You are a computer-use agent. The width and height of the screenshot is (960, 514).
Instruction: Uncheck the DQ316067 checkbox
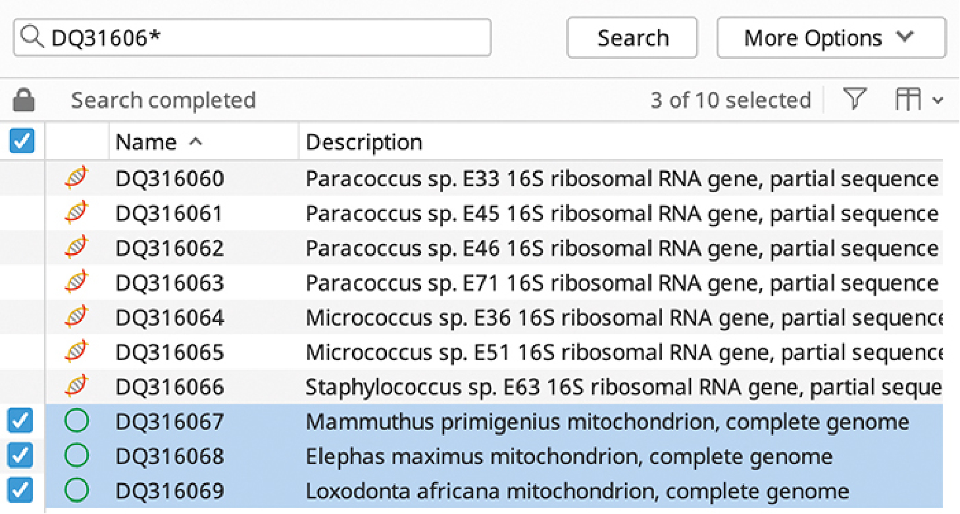click(x=22, y=421)
